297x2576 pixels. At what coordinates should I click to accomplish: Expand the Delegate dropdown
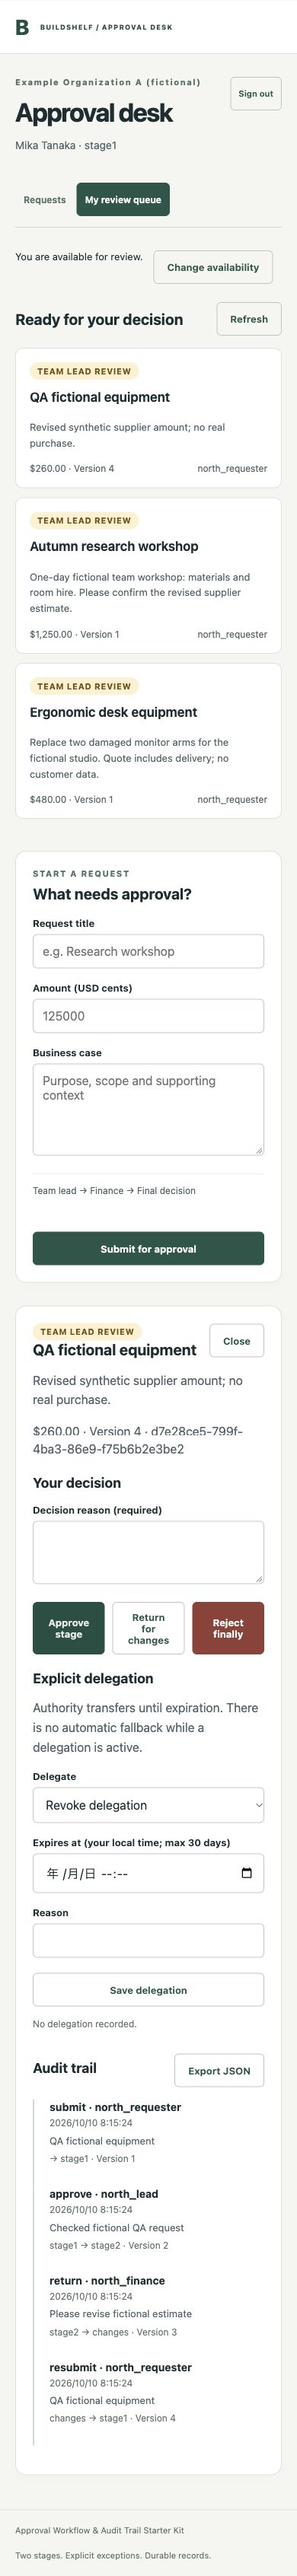pyautogui.click(x=148, y=1805)
